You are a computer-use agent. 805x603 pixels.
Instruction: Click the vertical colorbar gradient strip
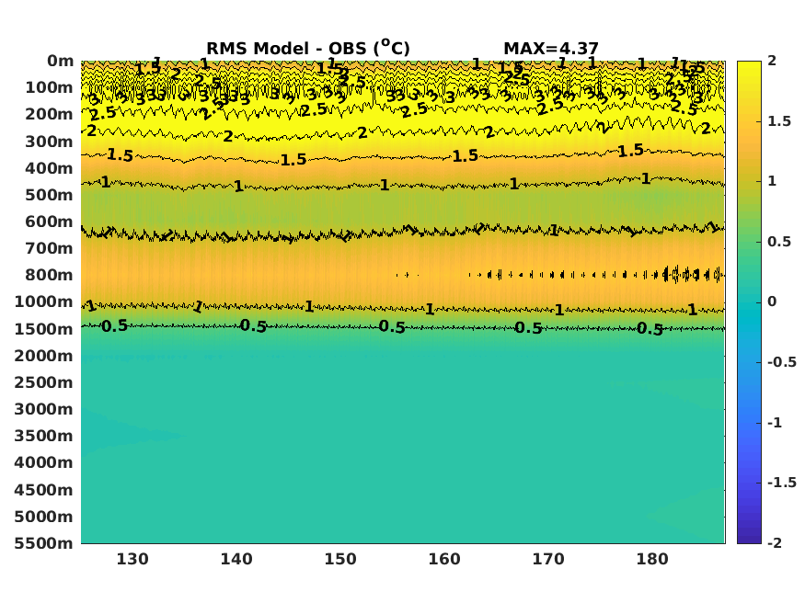point(749,302)
